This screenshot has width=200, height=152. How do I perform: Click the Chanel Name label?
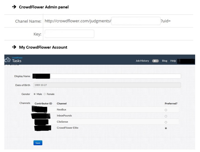pos(28,21)
